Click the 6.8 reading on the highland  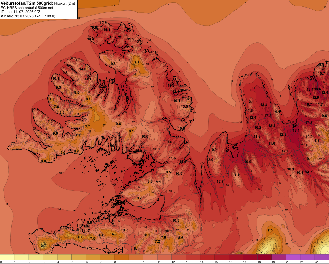click(x=137, y=63)
